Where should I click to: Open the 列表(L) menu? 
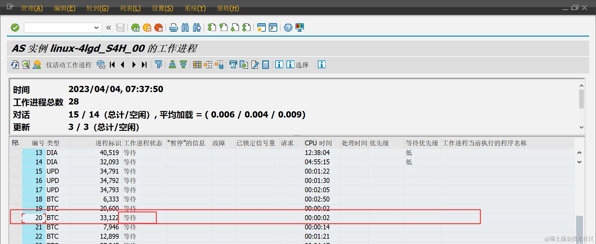[130, 8]
